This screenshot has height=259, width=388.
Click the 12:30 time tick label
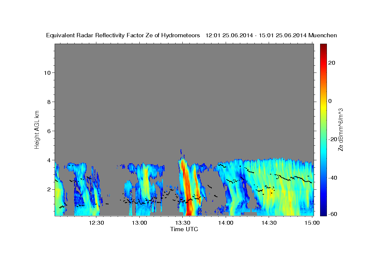click(x=96, y=223)
